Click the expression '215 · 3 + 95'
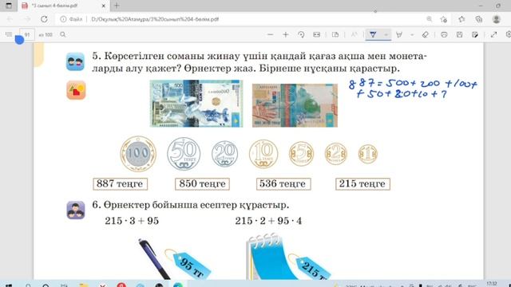The image size is (511, 287). pyautogui.click(x=132, y=221)
